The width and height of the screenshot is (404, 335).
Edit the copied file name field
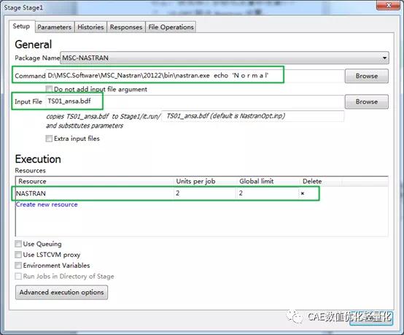[253, 116]
